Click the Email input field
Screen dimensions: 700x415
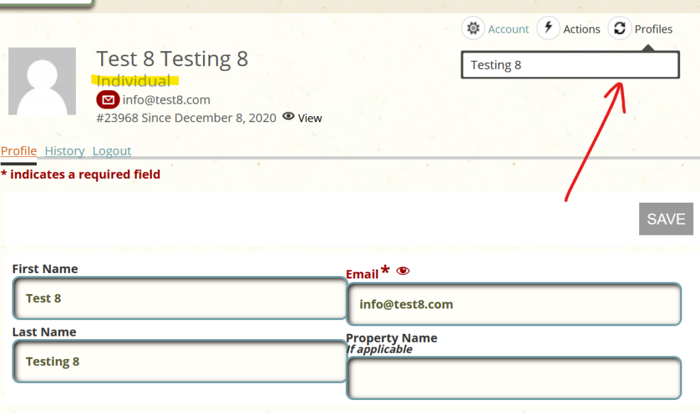pyautogui.click(x=514, y=304)
